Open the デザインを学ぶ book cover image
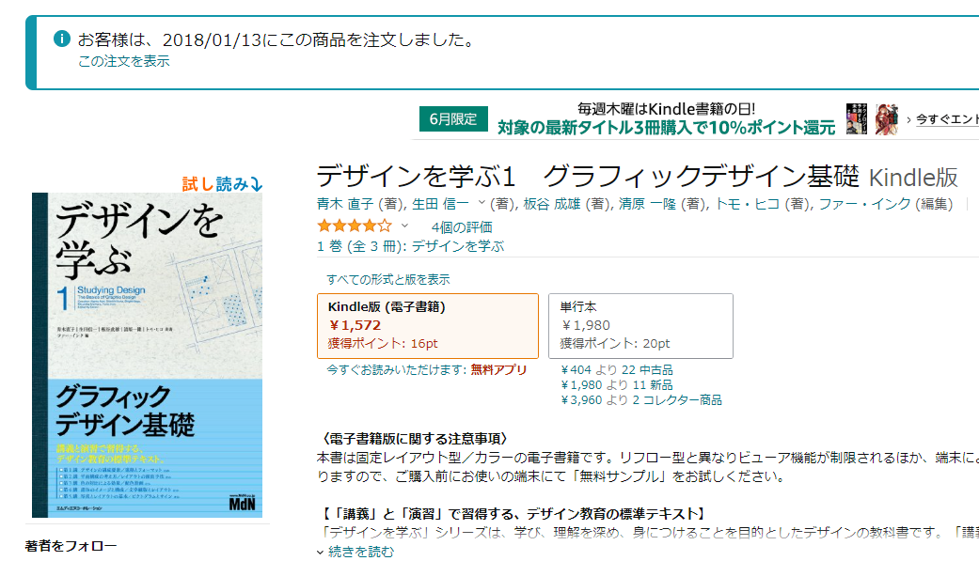This screenshot has width=979, height=561. click(x=148, y=354)
